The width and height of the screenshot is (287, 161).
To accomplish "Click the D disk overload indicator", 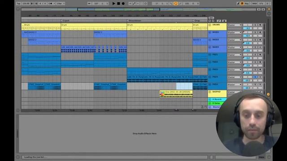I will [267, 4].
